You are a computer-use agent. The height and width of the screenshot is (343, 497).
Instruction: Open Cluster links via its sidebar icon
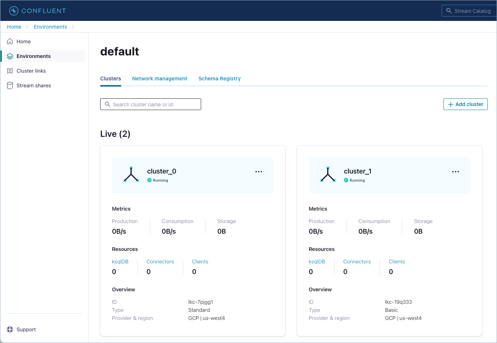10,70
